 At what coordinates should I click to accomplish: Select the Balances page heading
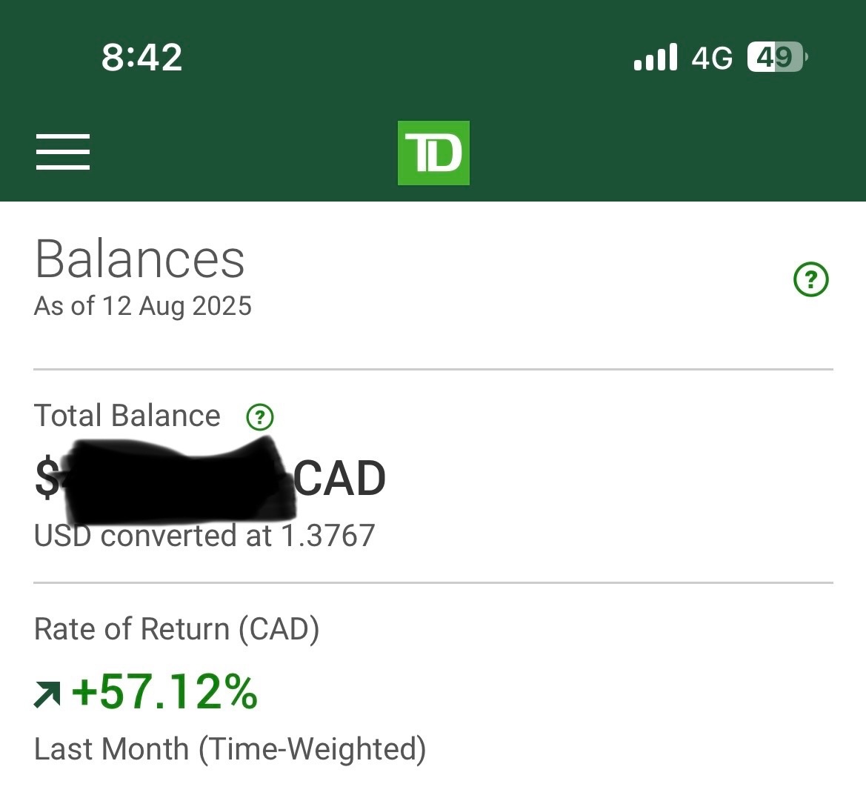140,259
